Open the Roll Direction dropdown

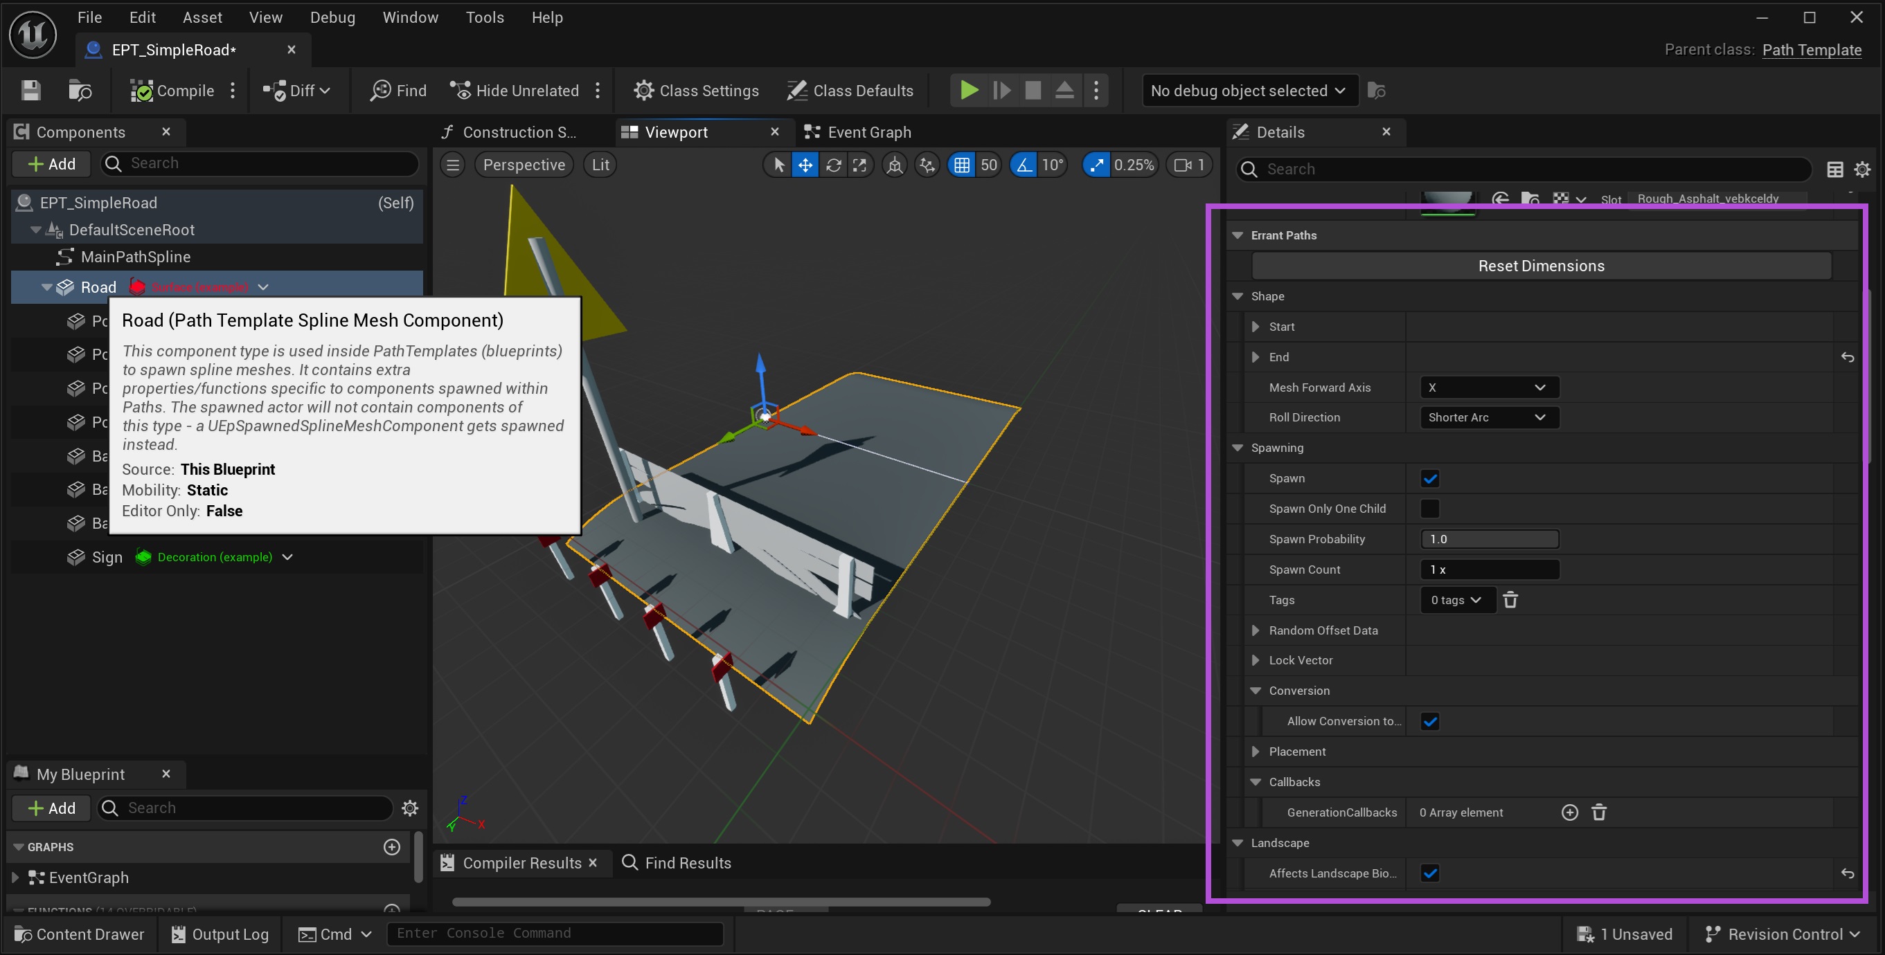click(x=1488, y=417)
